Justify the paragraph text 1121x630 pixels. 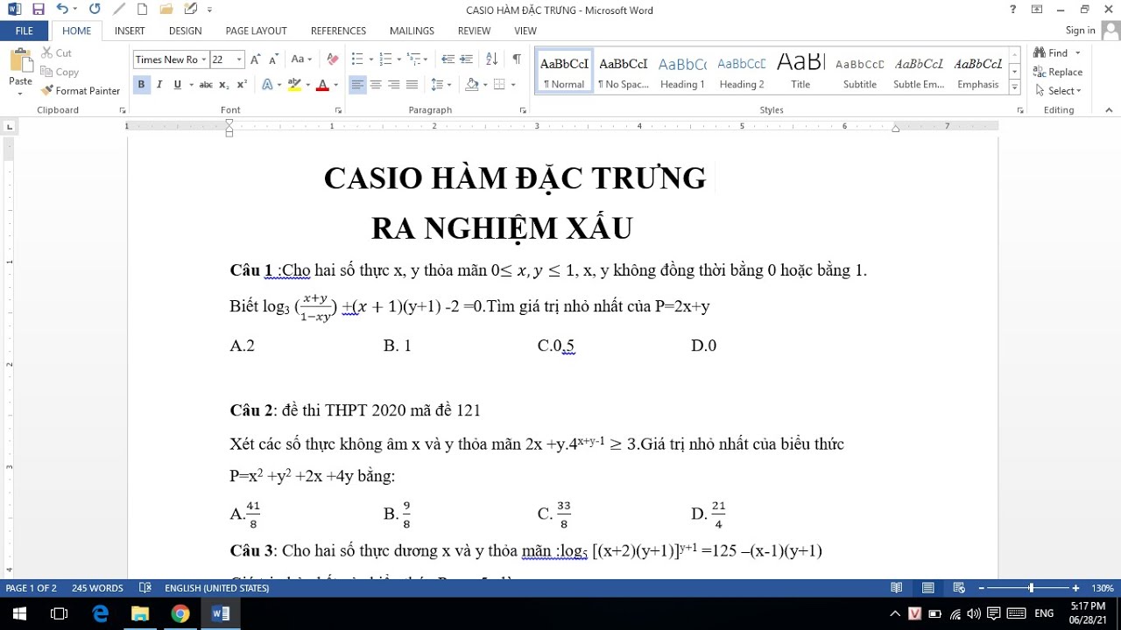(412, 85)
